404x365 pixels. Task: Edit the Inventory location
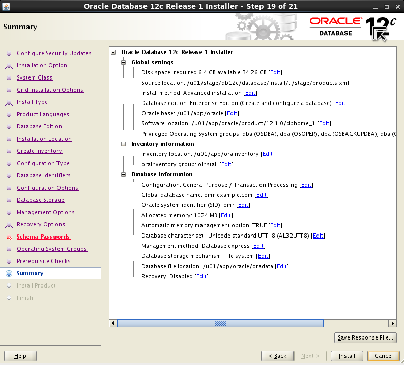pyautogui.click(x=268, y=154)
